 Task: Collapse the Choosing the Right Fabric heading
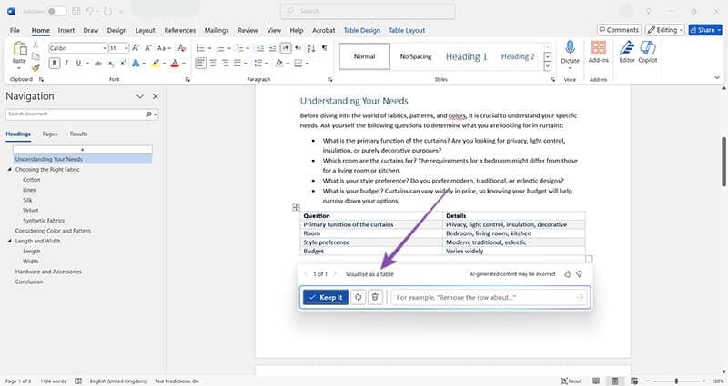click(x=9, y=170)
